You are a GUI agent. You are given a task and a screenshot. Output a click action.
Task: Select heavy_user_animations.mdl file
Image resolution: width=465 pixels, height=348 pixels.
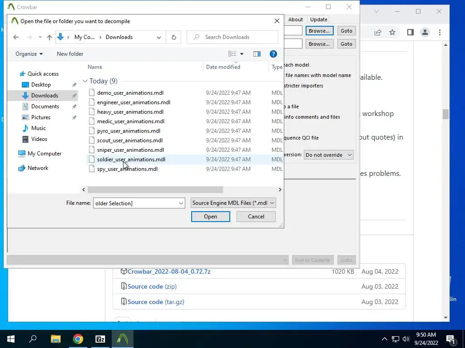click(x=130, y=112)
